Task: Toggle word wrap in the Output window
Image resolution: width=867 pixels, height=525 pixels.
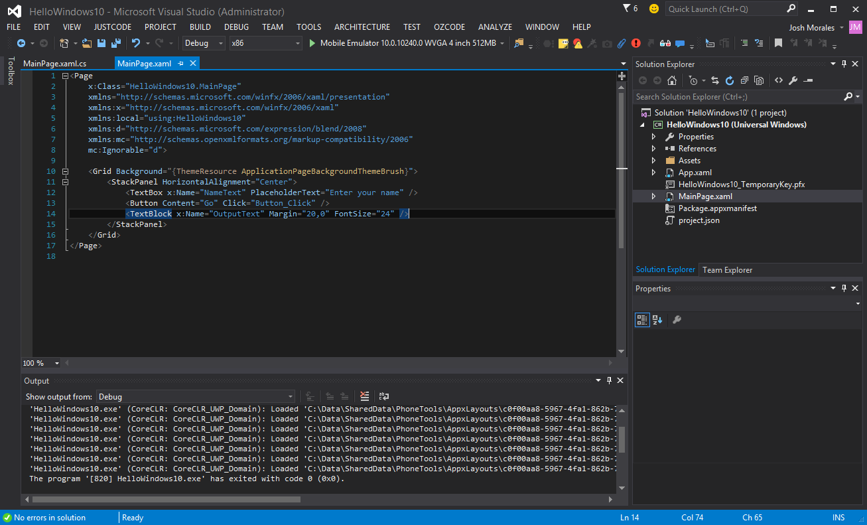Action: (383, 396)
